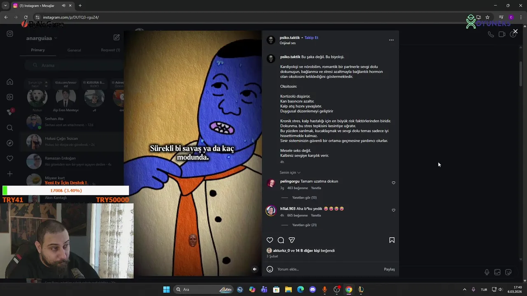Save post with the bookmark icon
The height and width of the screenshot is (296, 527).
pyautogui.click(x=392, y=240)
